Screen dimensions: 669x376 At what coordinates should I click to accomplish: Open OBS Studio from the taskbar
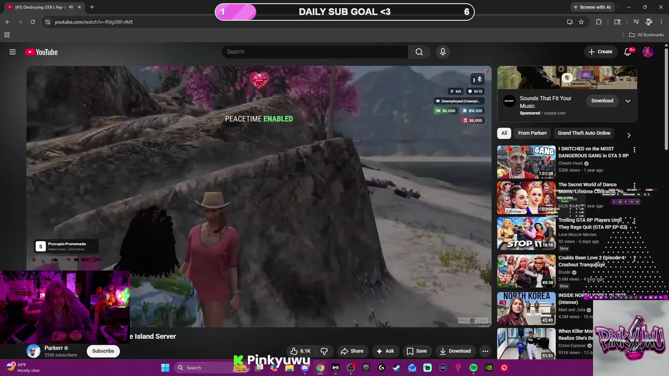coord(351,368)
